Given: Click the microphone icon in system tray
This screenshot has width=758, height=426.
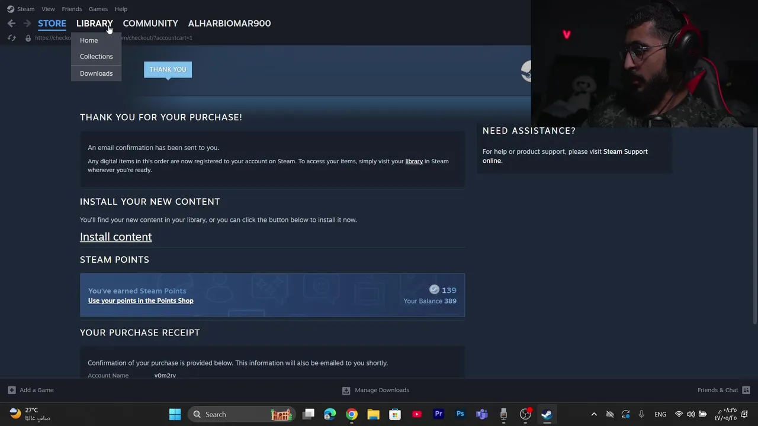Looking at the screenshot, I should pos(641,414).
